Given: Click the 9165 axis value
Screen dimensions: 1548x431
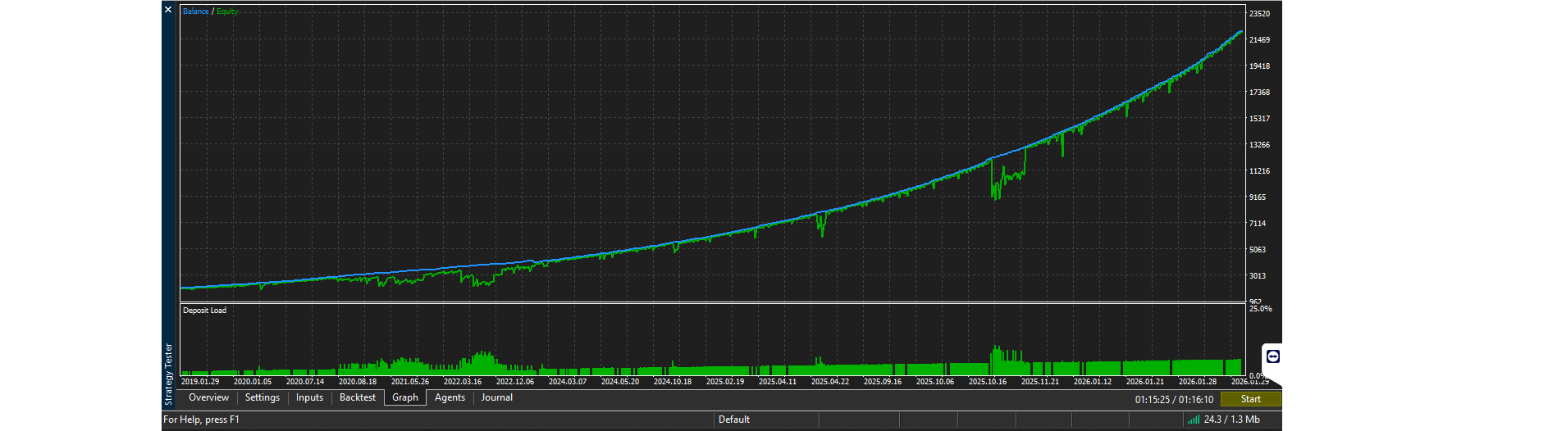Looking at the screenshot, I should point(1258,197).
